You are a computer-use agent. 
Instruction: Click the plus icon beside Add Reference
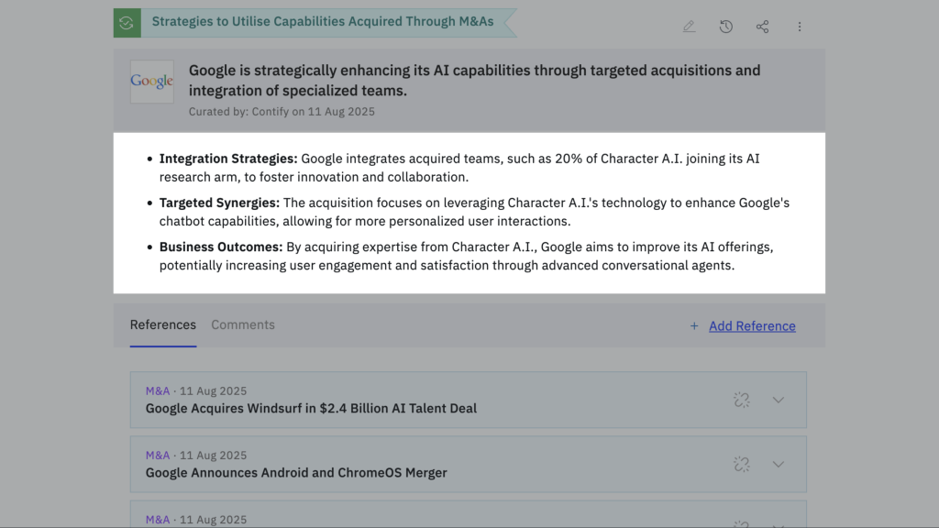(694, 326)
